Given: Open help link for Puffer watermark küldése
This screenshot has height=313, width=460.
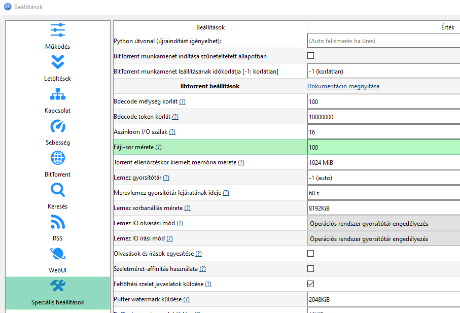Looking at the screenshot, I should click(186, 299).
